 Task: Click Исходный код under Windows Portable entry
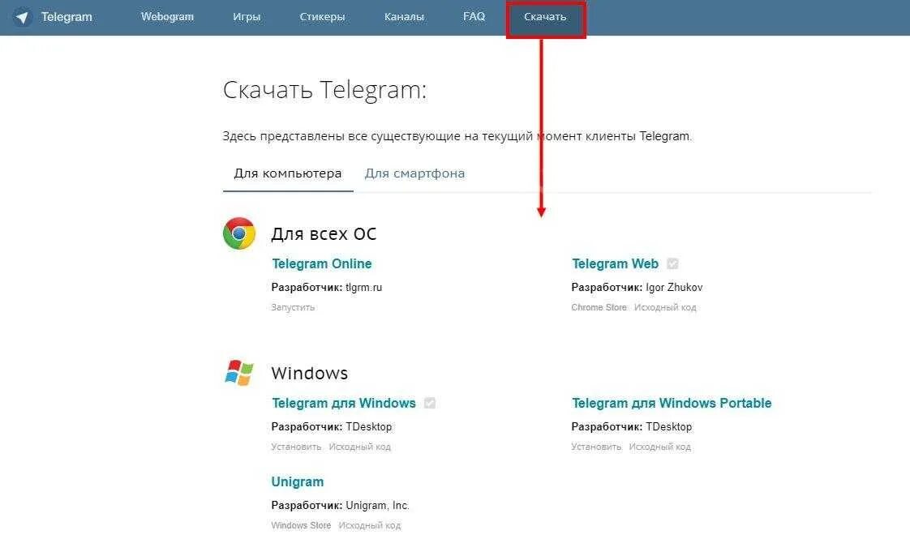[660, 447]
